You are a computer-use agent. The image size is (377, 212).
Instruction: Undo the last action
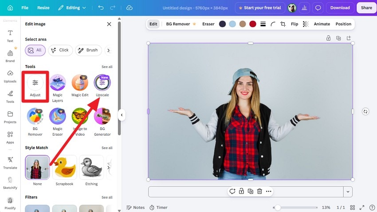(101, 8)
